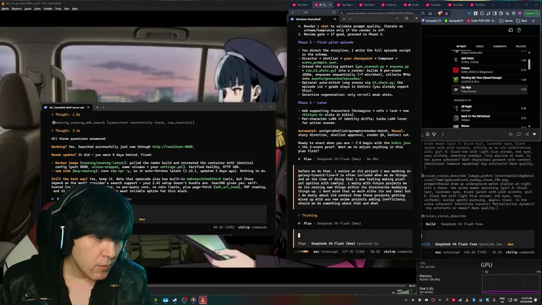The image size is (542, 305).
Task: Open the Audio menu in VLC
Action: (28, 8)
